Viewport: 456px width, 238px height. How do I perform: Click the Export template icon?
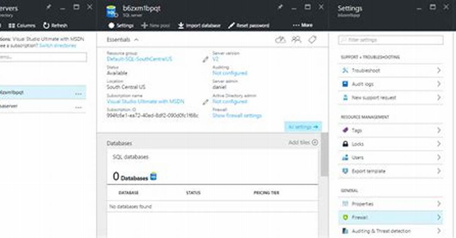pos(345,171)
